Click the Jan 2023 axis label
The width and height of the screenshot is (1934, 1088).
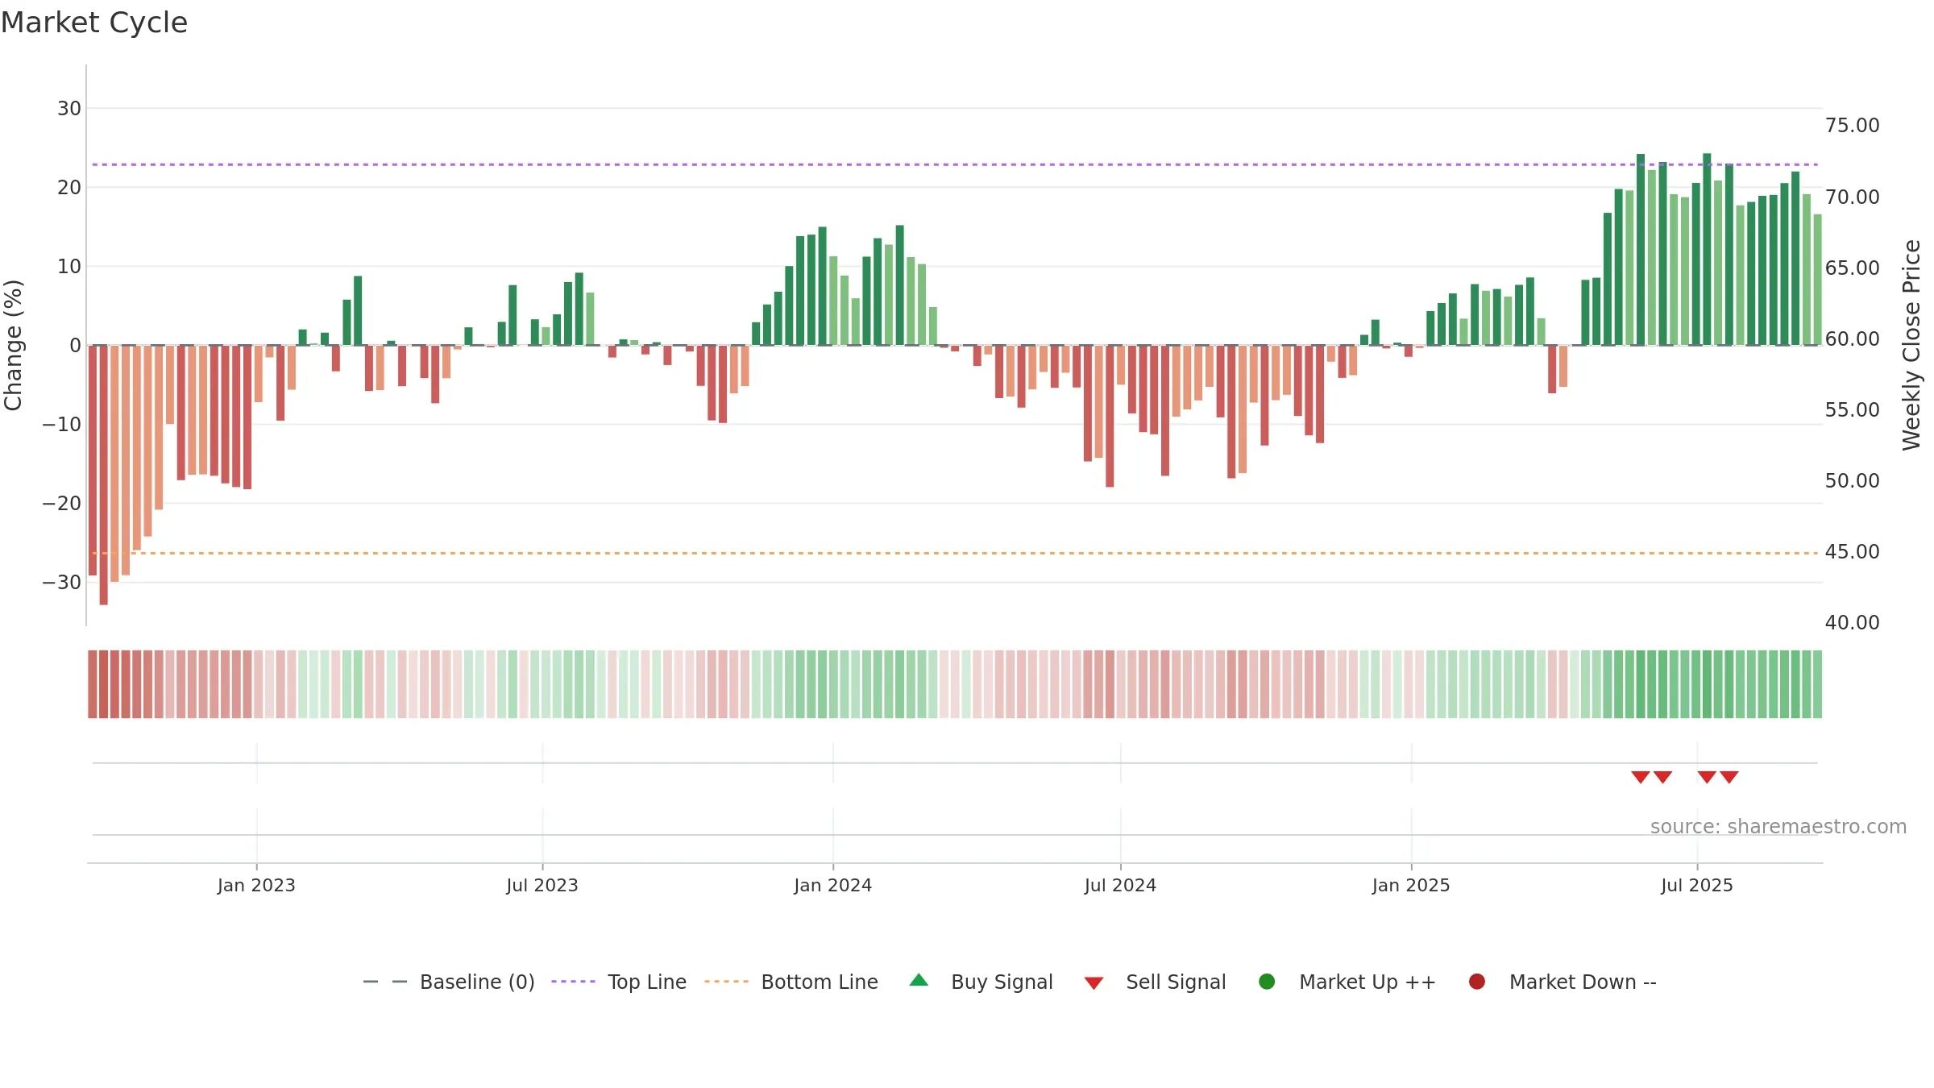click(x=256, y=885)
